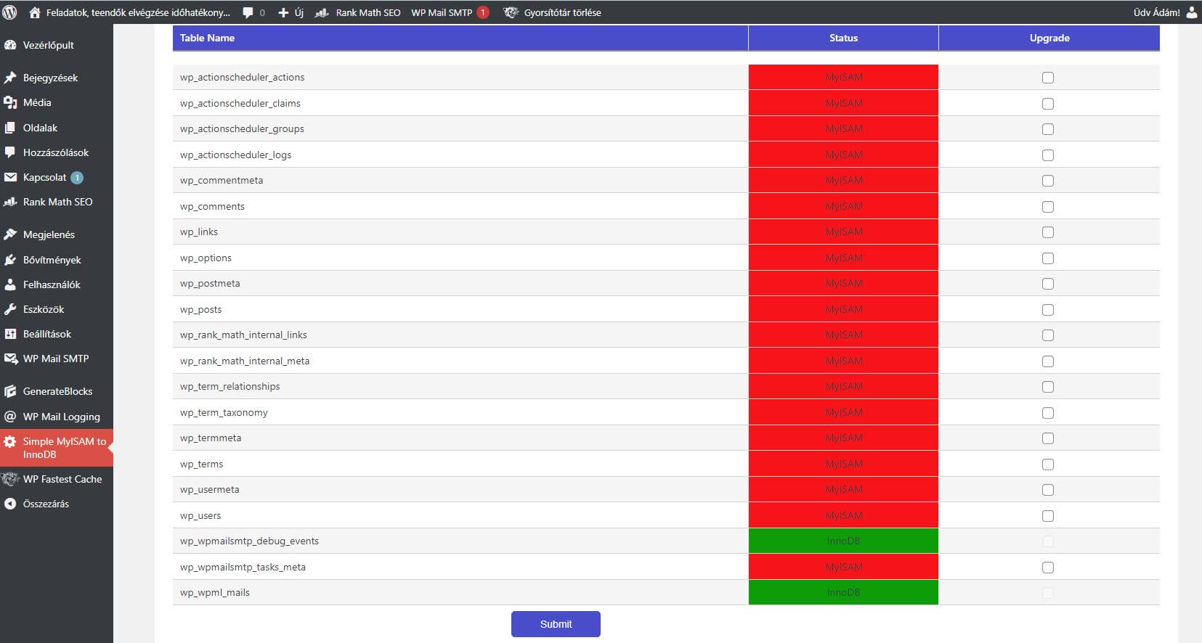1202x643 pixels.
Task: Open WP Mail Logging menu
Action: click(x=62, y=417)
